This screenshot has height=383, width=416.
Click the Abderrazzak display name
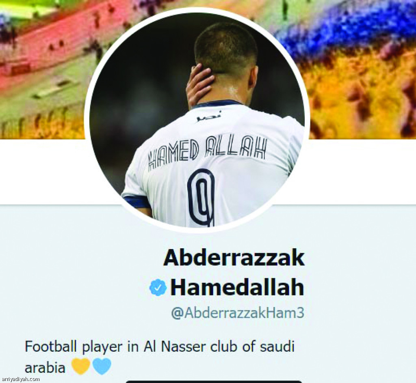point(234,258)
